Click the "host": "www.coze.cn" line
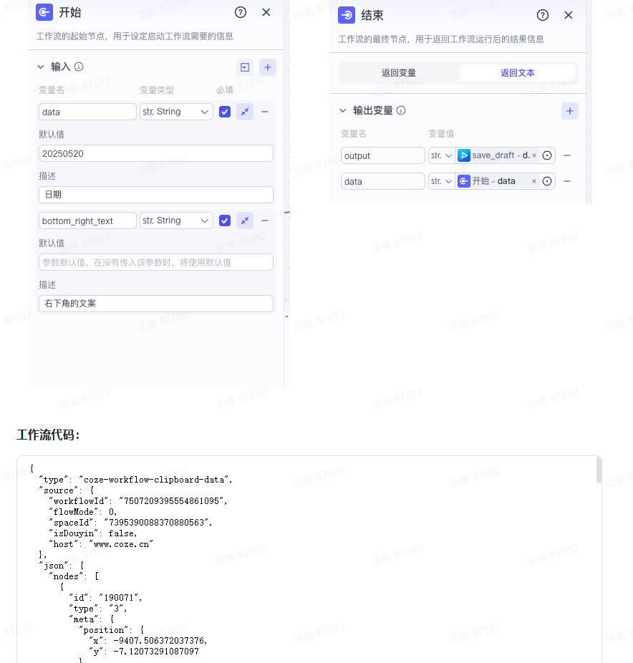 tap(101, 544)
